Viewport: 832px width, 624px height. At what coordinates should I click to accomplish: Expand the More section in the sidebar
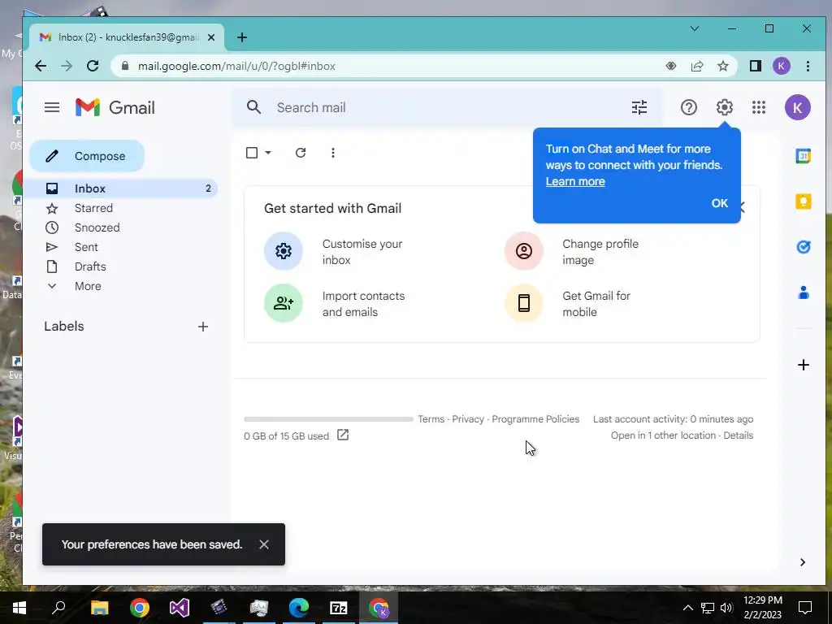pyautogui.click(x=88, y=286)
